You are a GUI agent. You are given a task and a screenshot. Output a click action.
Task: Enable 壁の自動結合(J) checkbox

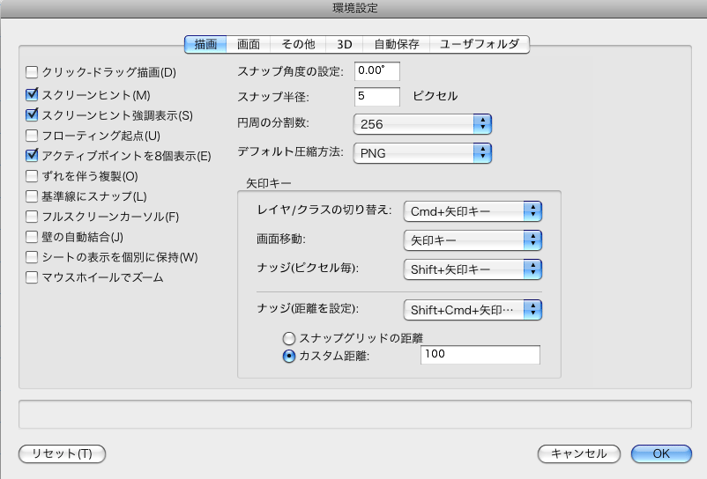point(33,237)
